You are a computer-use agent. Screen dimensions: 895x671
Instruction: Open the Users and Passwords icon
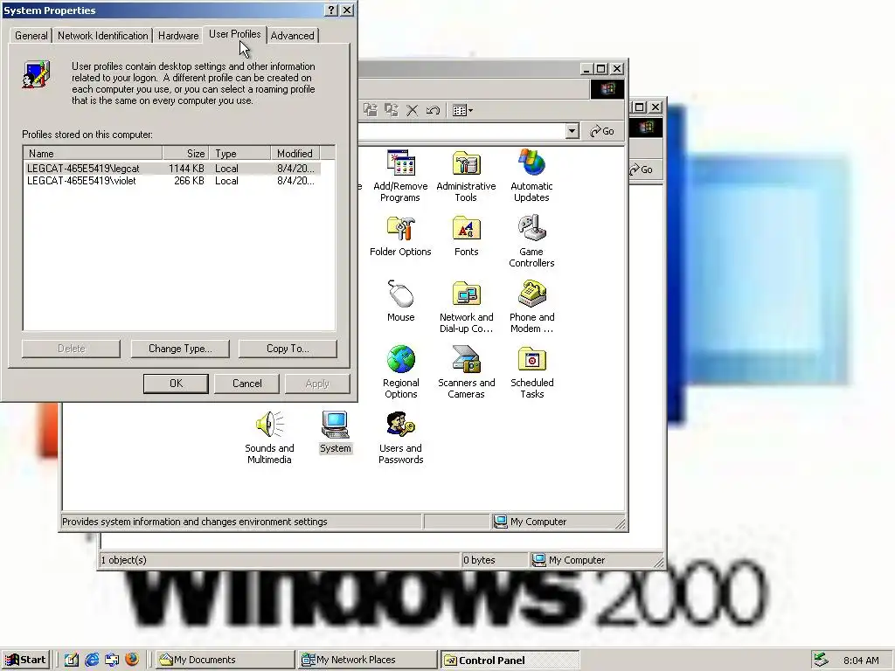pyautogui.click(x=400, y=438)
